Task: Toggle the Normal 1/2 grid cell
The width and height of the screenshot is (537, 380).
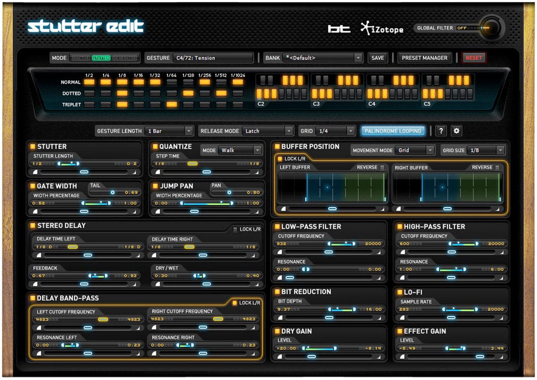Action: point(89,82)
